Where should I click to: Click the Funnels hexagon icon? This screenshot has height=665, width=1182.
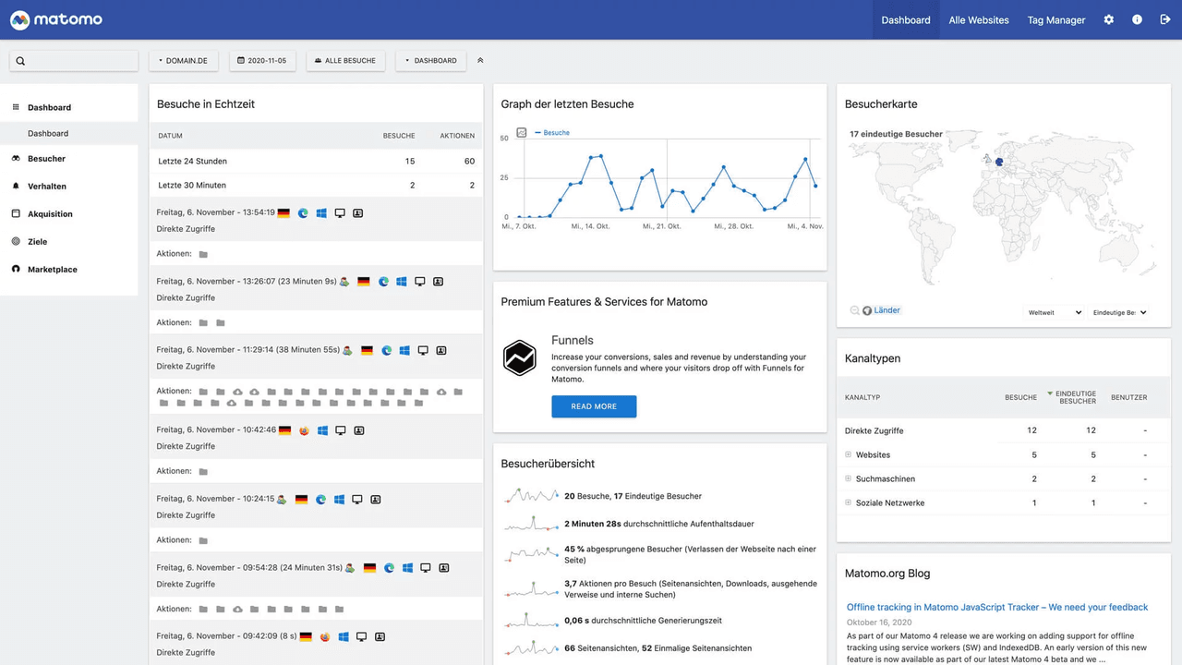click(520, 358)
